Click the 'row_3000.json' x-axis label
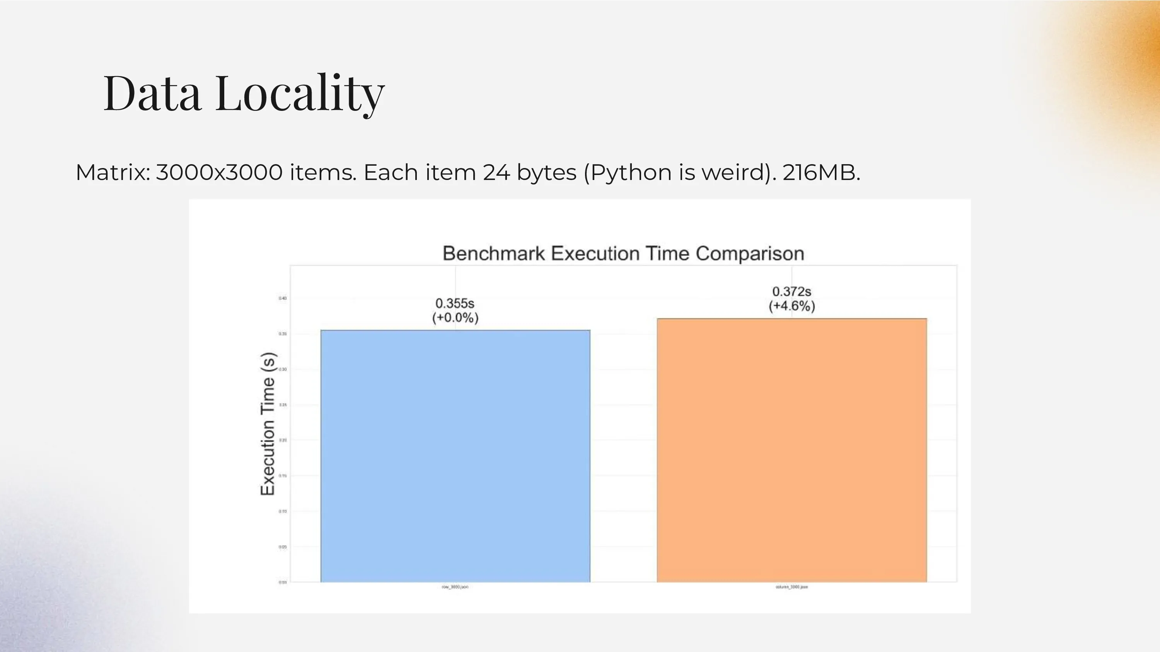The image size is (1160, 652). [455, 587]
